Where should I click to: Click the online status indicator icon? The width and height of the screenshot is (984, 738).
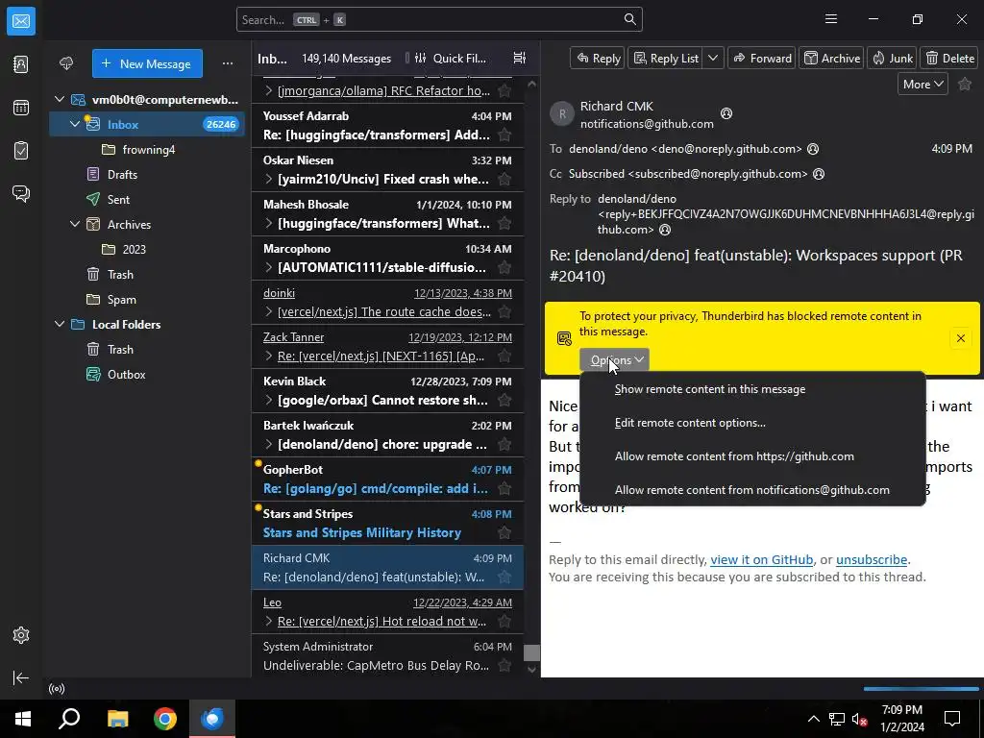point(57,689)
